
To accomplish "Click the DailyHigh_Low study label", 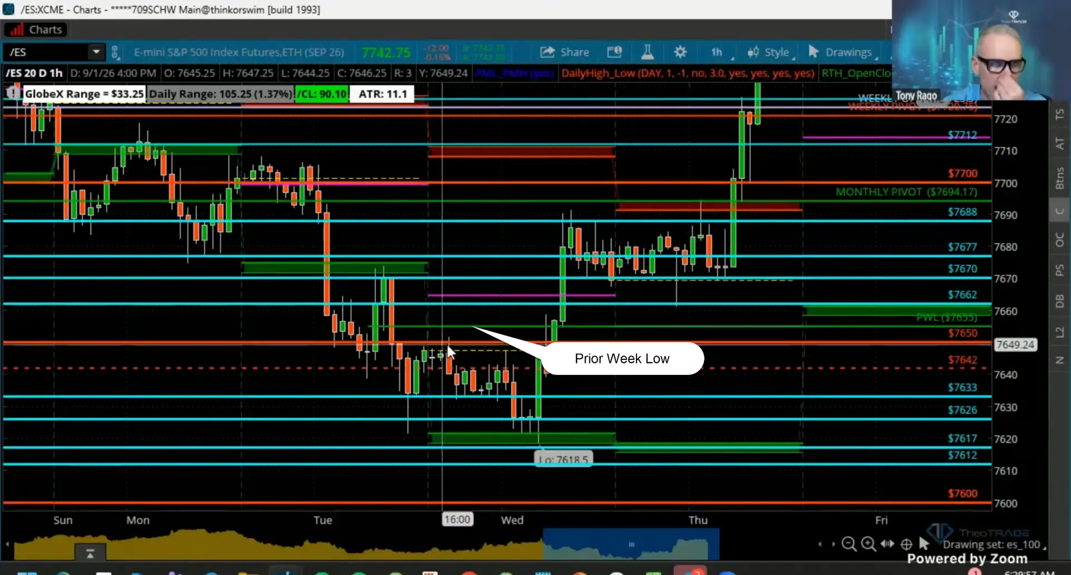I will (688, 73).
